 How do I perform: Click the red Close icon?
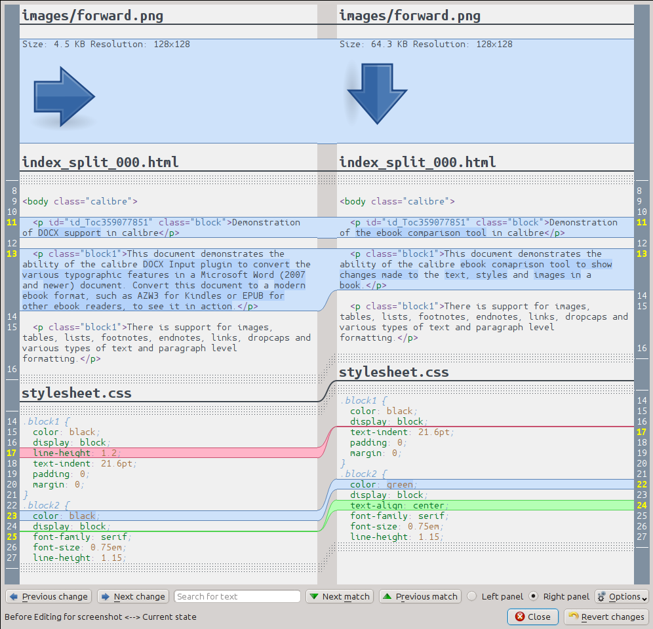point(520,617)
